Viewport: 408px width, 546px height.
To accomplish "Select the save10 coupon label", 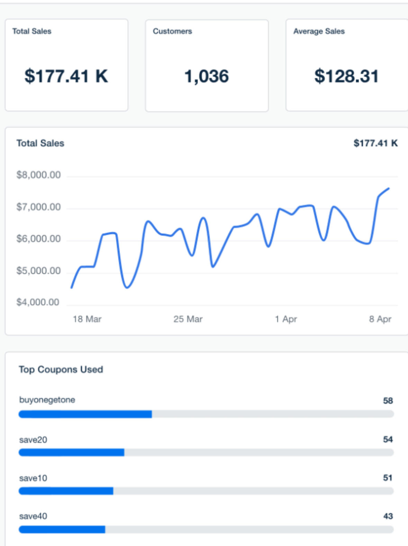I will 33,478.
